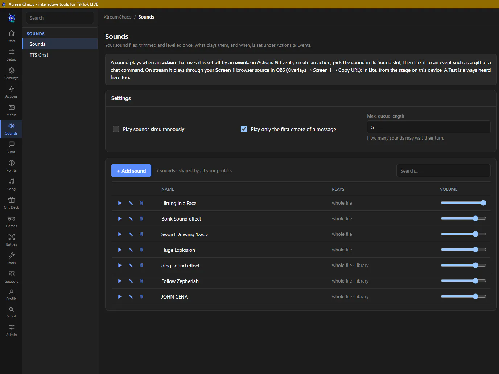
Task: Click the sounds list Search field
Action: 444,171
